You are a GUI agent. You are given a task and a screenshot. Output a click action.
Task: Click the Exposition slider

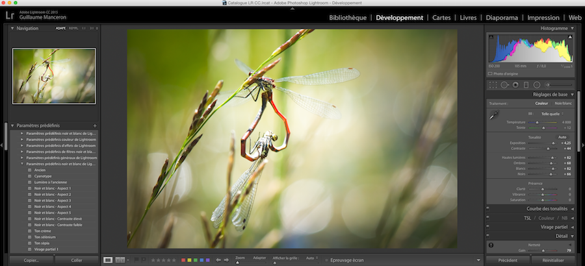(x=543, y=143)
